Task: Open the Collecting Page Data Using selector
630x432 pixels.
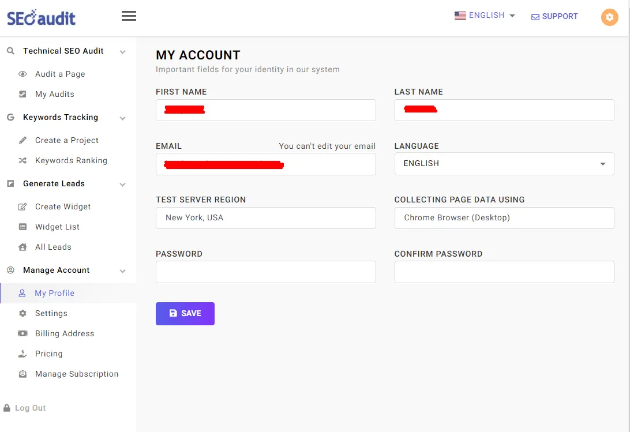Action: click(x=504, y=218)
